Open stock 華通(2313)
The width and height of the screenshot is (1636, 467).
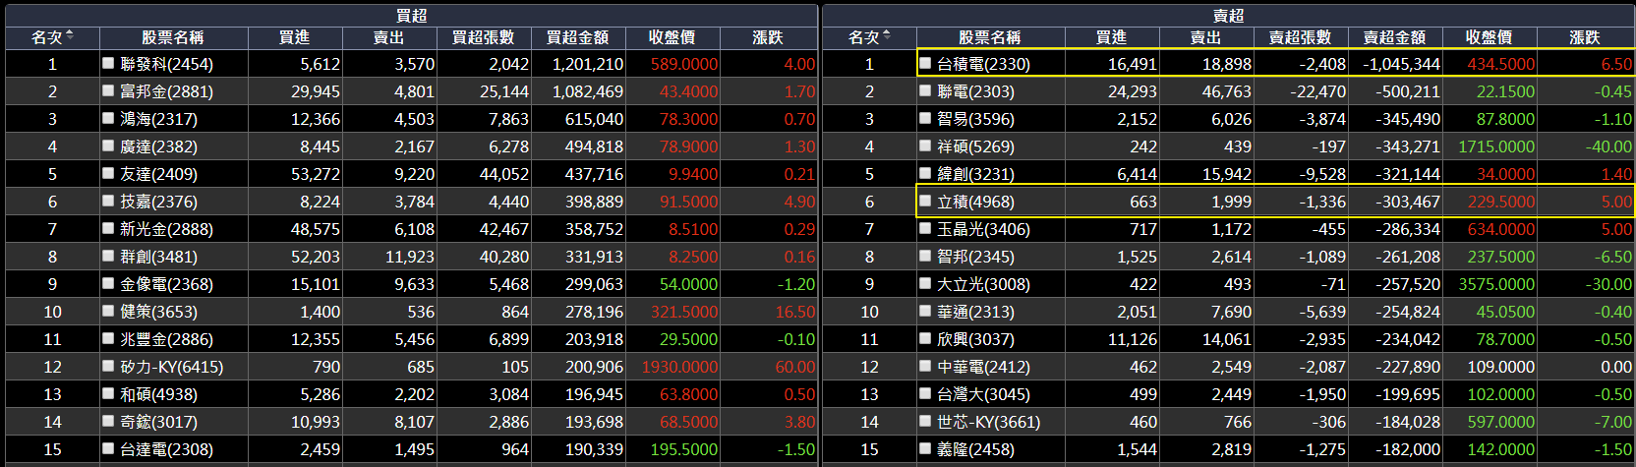975,312
